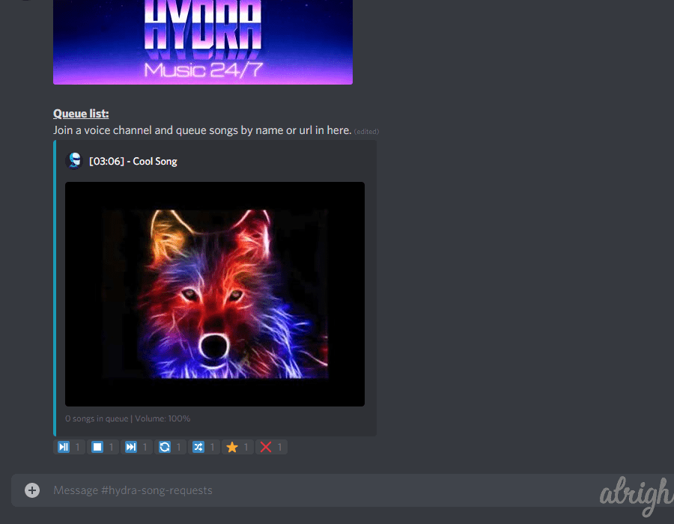Favorite the song via the star reaction
Viewport: 674px width, 524px height.
point(232,446)
